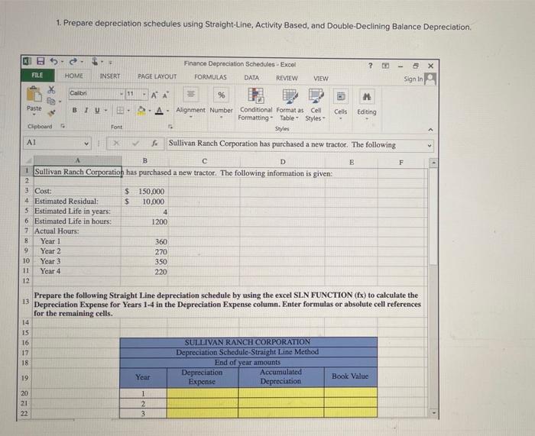535x436 pixels.
Task: Click the Cut scissors icon
Action: [51, 89]
